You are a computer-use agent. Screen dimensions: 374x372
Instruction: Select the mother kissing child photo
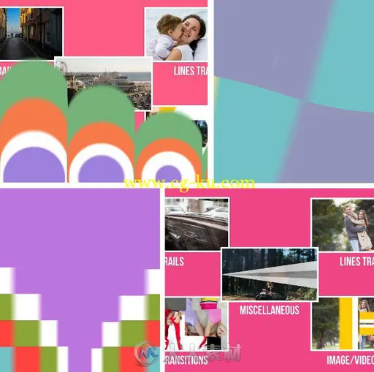tap(177, 34)
